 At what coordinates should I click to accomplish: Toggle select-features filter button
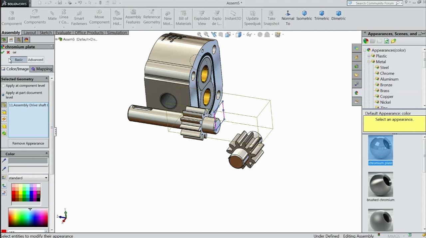pyautogui.click(x=4, y=133)
